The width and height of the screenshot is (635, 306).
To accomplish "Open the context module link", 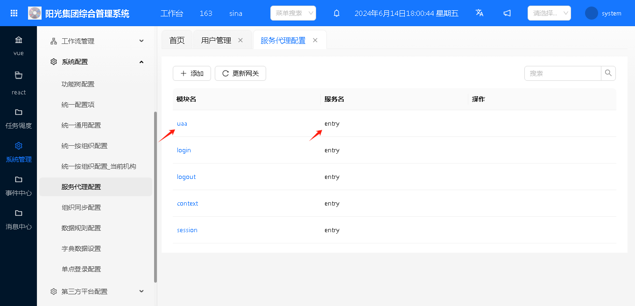I will point(188,204).
